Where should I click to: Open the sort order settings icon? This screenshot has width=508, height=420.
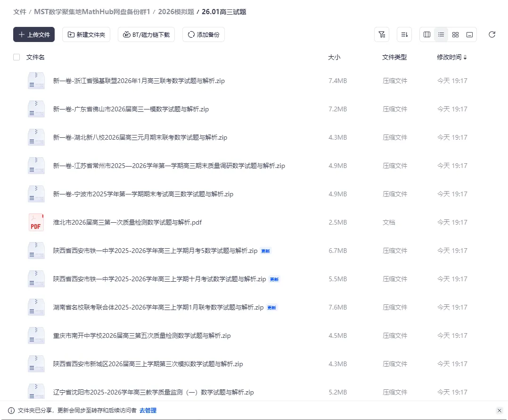click(404, 34)
